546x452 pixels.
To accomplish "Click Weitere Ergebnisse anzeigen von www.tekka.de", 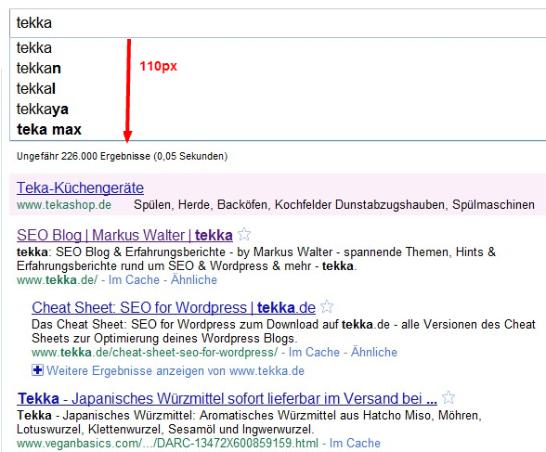I will 175,371.
